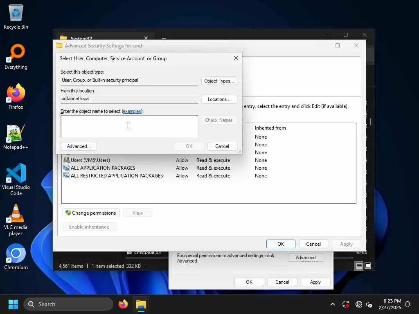Open the network status tray icon

pos(358,304)
